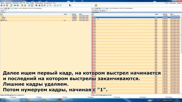This screenshot has height=102, width=182.
Task: Select parent folder [..] in right panel
Action: coord(136,16)
